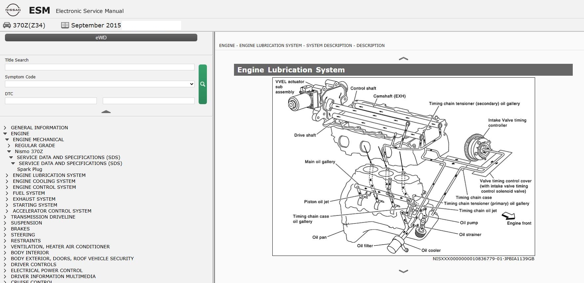Select RESTRAINTS in the tree
The width and height of the screenshot is (584, 283).
[26, 241]
